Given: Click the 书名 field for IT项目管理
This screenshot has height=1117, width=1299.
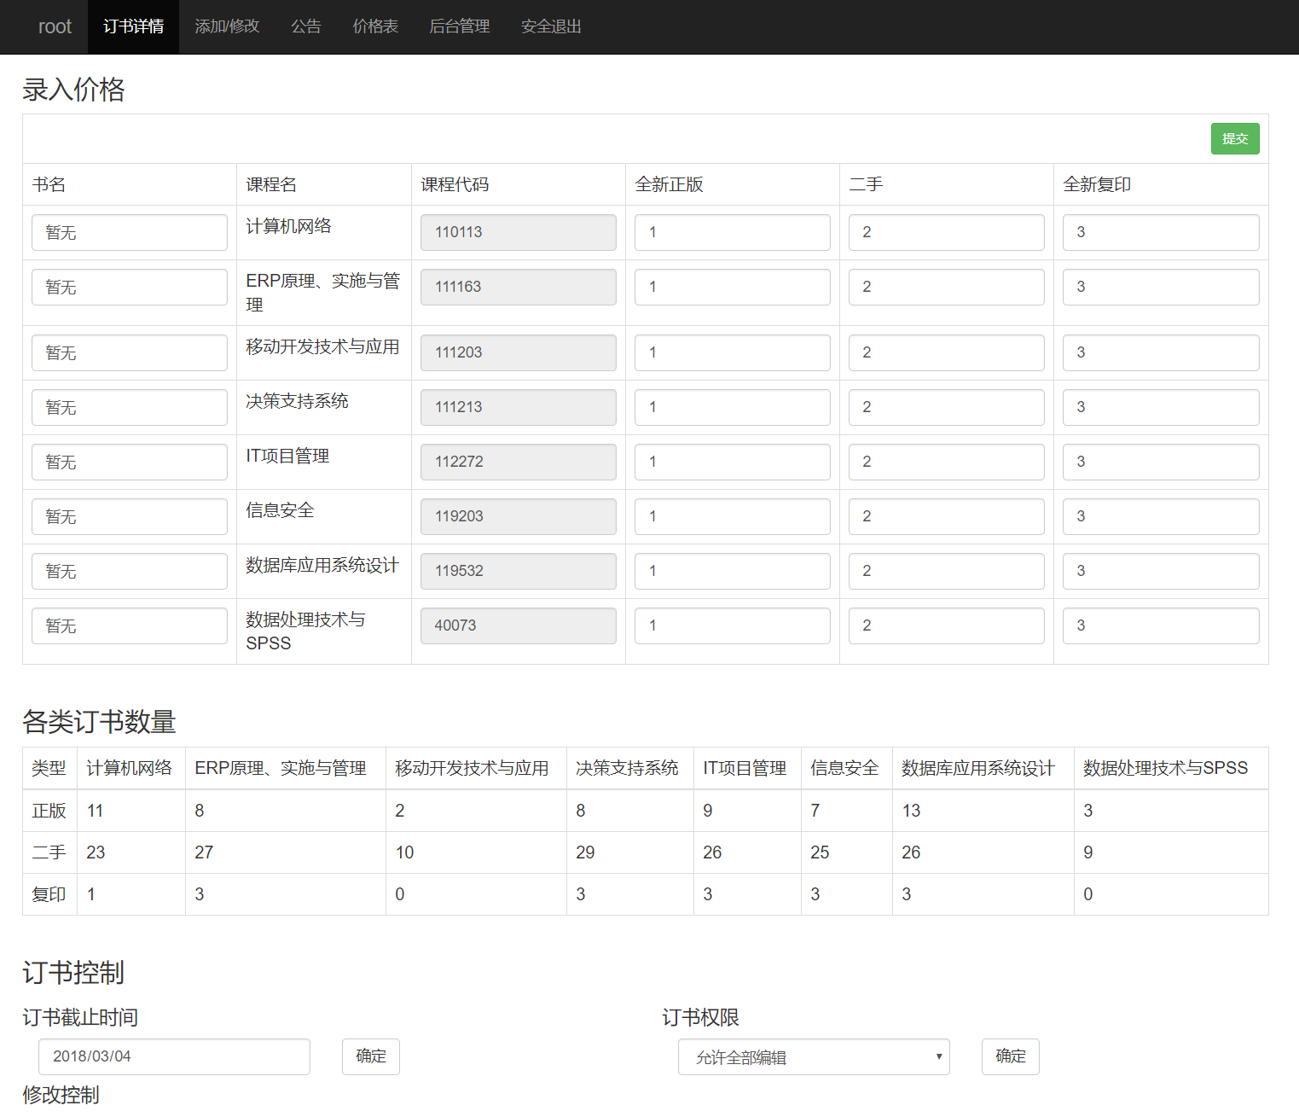Looking at the screenshot, I should tap(130, 462).
